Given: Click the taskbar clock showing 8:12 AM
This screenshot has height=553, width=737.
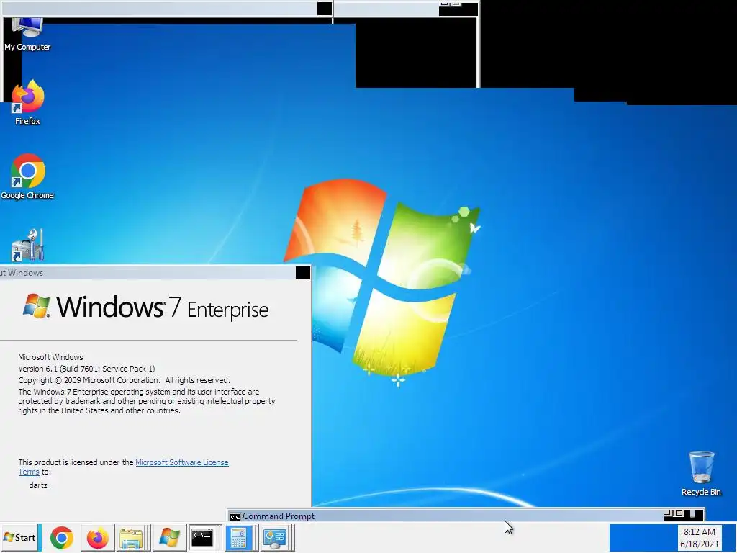Looking at the screenshot, I should pos(699,537).
